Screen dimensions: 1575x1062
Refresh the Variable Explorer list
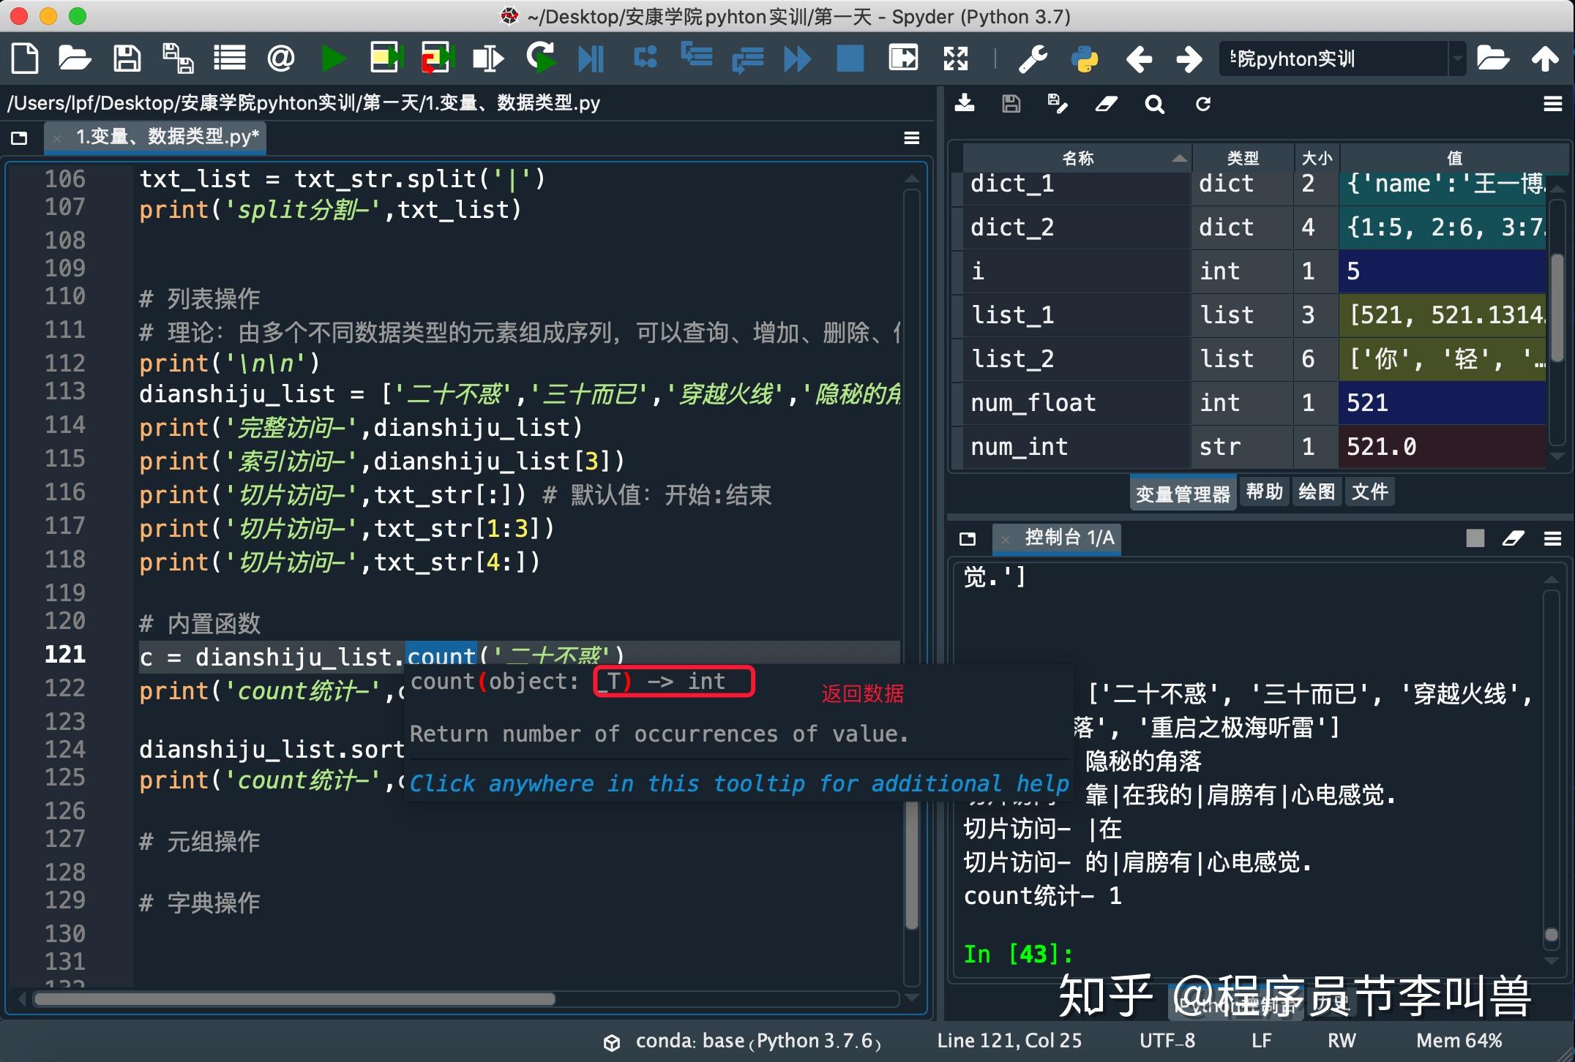pyautogui.click(x=1203, y=104)
